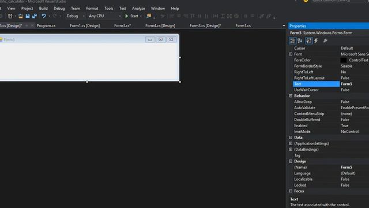Open the Window menu
The height and width of the screenshot is (208, 369).
158,9
